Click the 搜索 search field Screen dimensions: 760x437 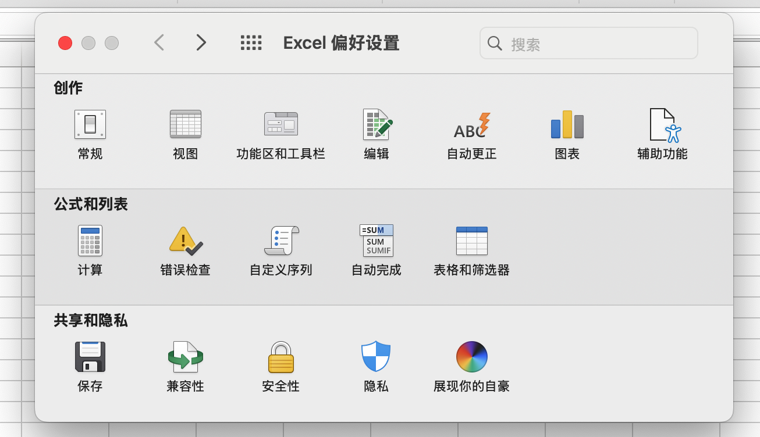click(x=589, y=43)
